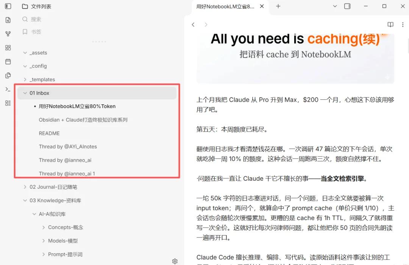Expand the Prompt-提示词 folder
This screenshot has height=265, width=409.
click(43, 254)
